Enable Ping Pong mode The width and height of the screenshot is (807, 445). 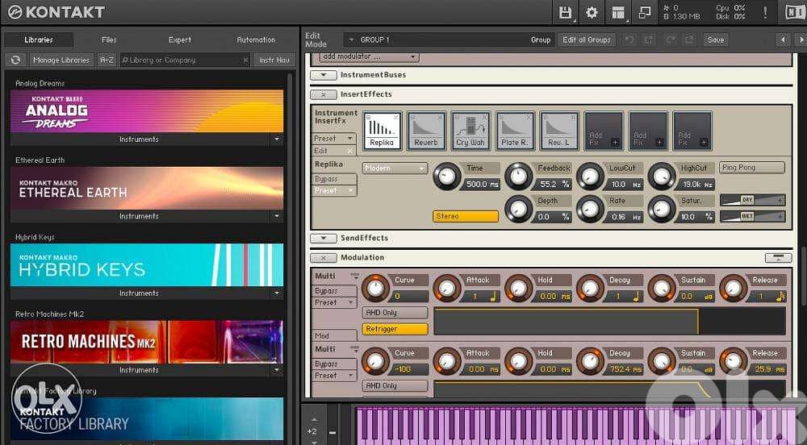tap(752, 168)
